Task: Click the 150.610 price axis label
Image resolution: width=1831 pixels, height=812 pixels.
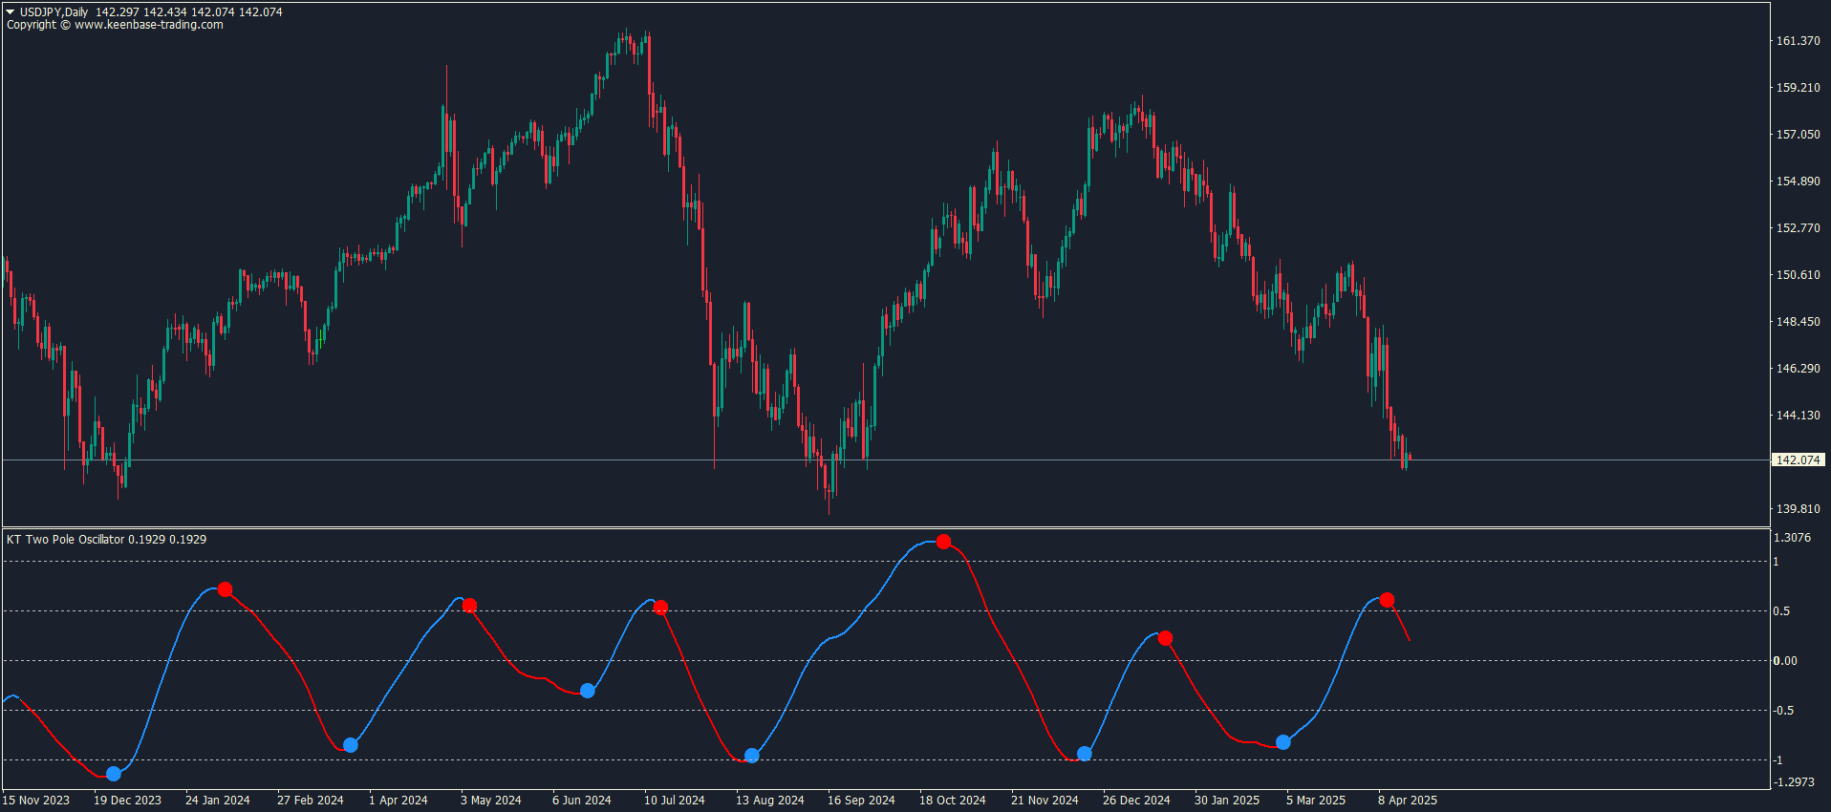Action: point(1798,275)
